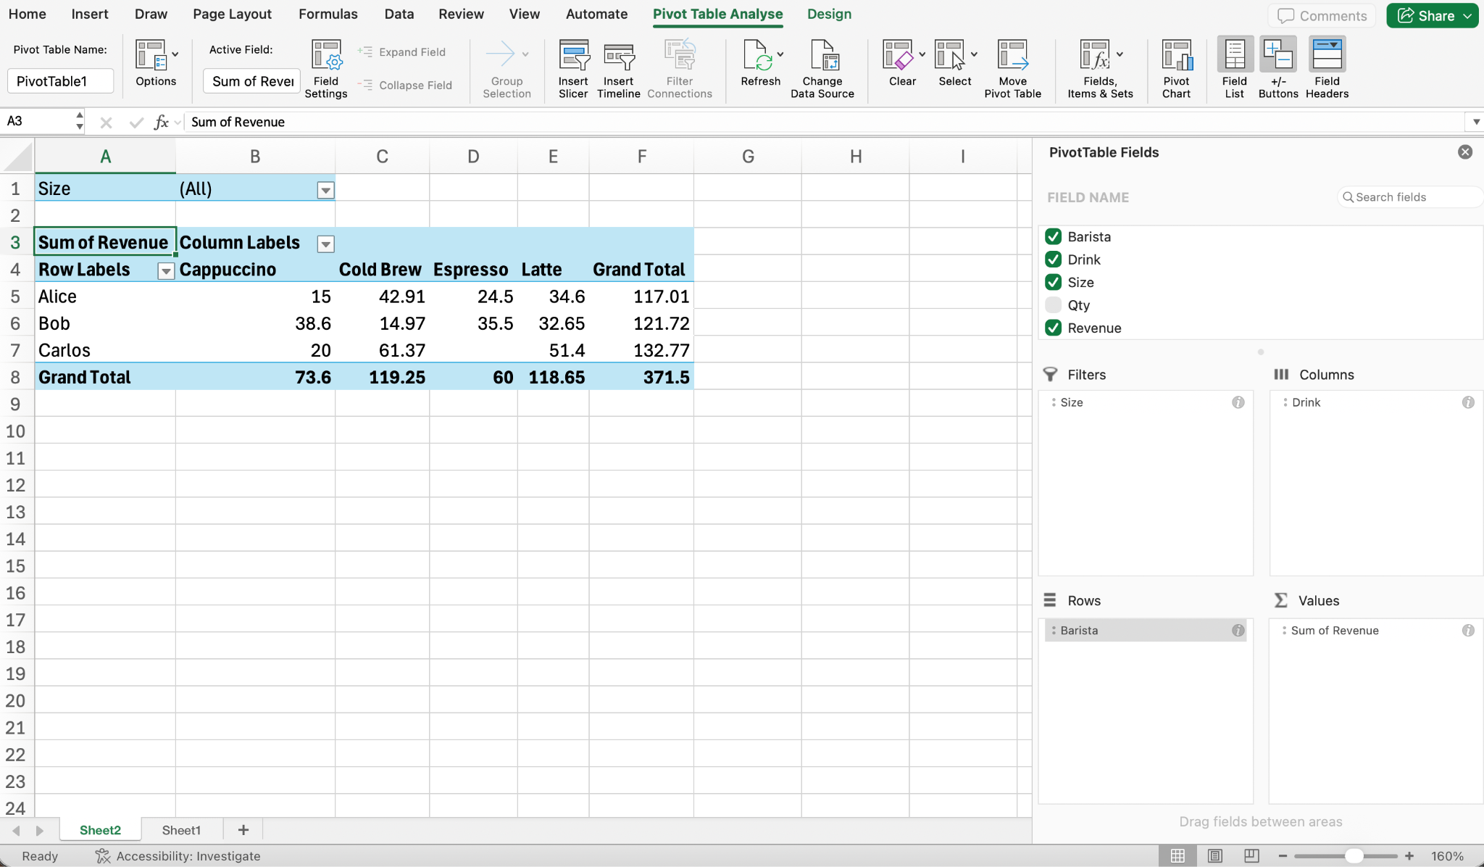Open the Formulas tab
The width and height of the screenshot is (1484, 867).
click(328, 14)
